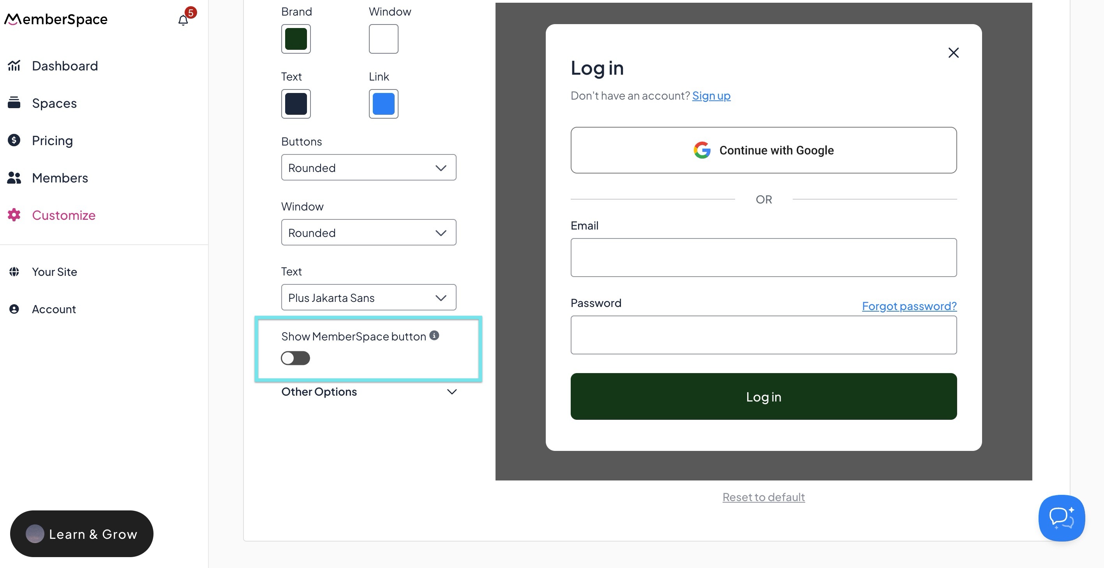This screenshot has width=1104, height=568.
Task: Click the Members people icon
Action: click(14, 178)
